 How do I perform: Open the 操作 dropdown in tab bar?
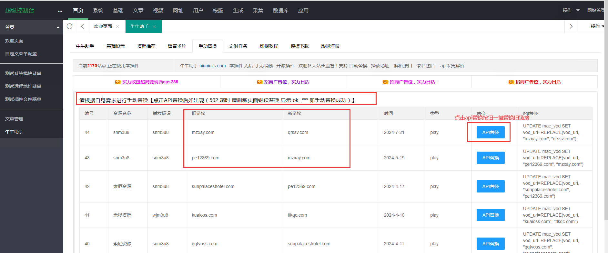[x=597, y=26]
